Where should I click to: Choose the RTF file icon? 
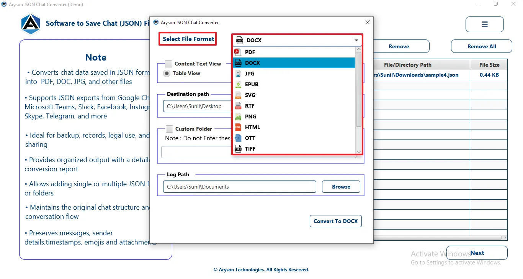(x=238, y=106)
